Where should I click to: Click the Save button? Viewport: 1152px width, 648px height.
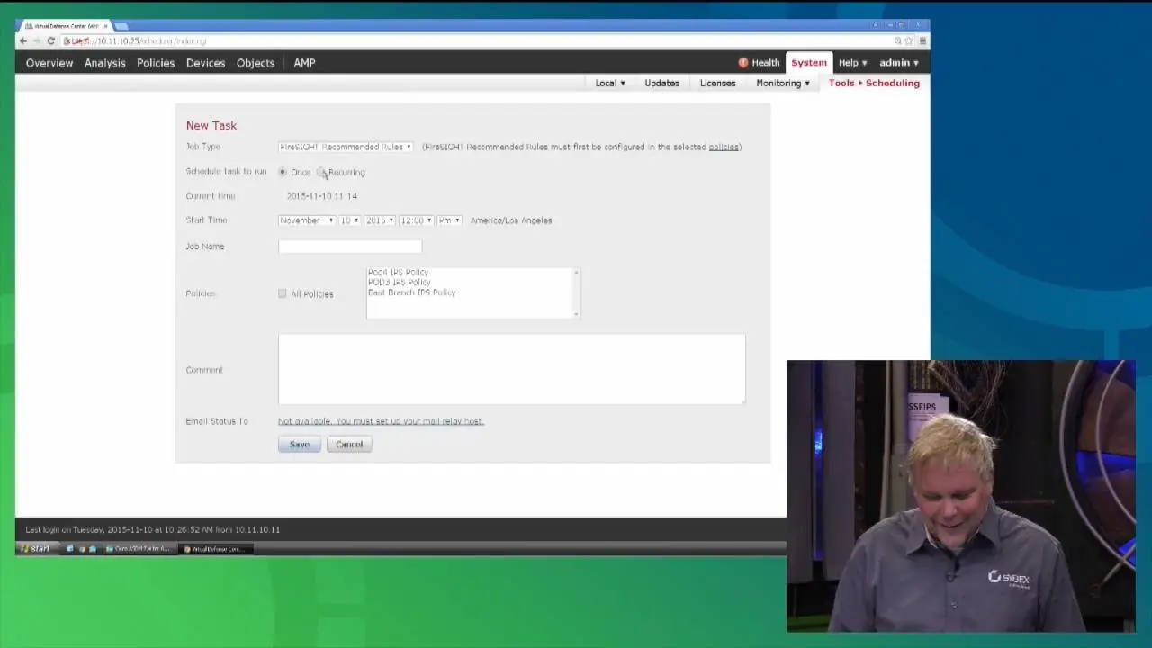299,445
